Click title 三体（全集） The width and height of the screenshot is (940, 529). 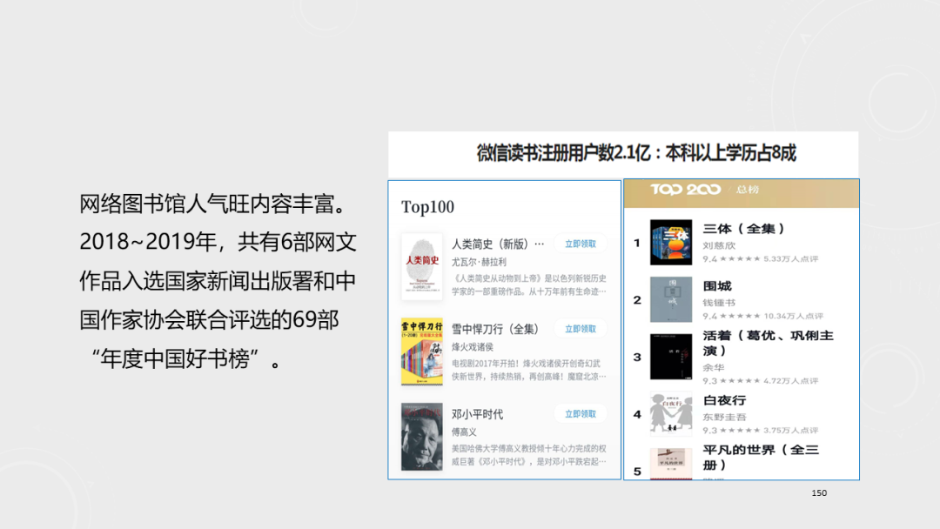743,229
